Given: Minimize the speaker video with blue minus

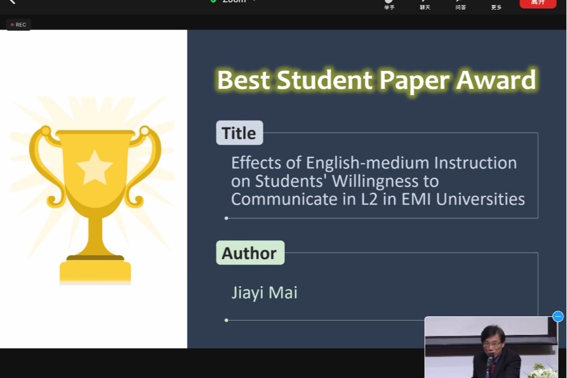Looking at the screenshot, I should 558,316.
